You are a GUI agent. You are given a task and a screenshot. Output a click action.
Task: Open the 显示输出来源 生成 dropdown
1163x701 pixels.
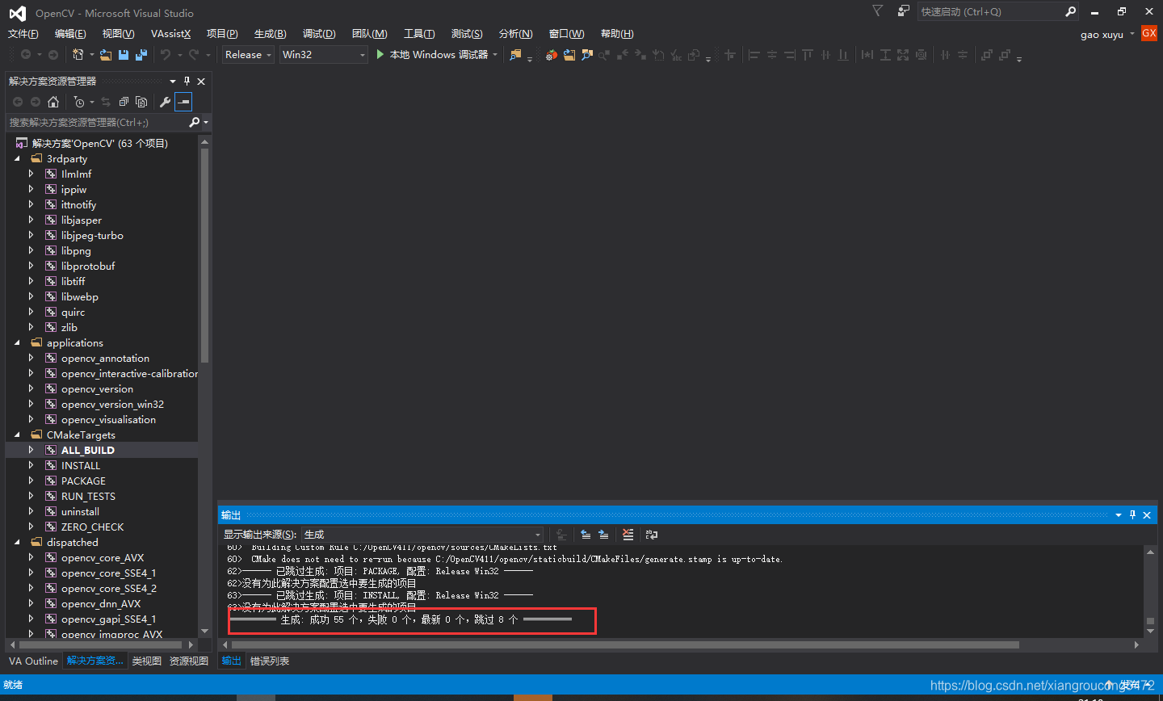[x=422, y=535]
